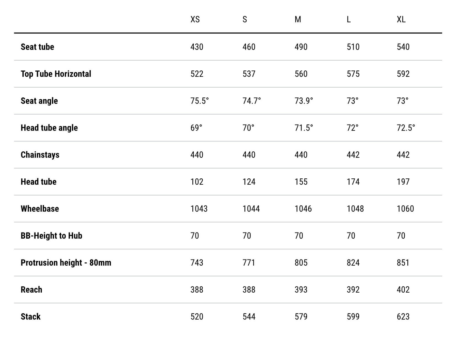Select the Reach row label
Screen dimensions: 457x349
click(31, 290)
